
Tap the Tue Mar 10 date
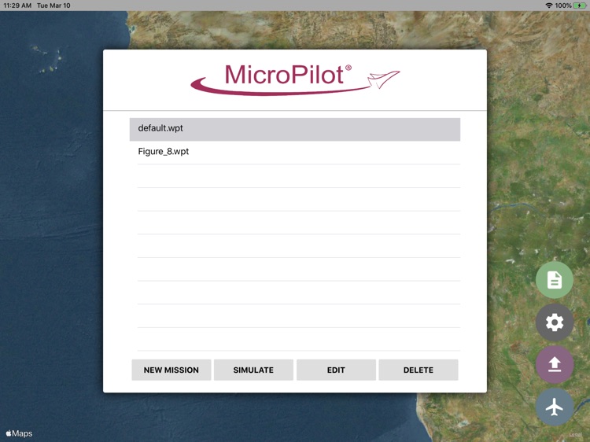pos(53,6)
